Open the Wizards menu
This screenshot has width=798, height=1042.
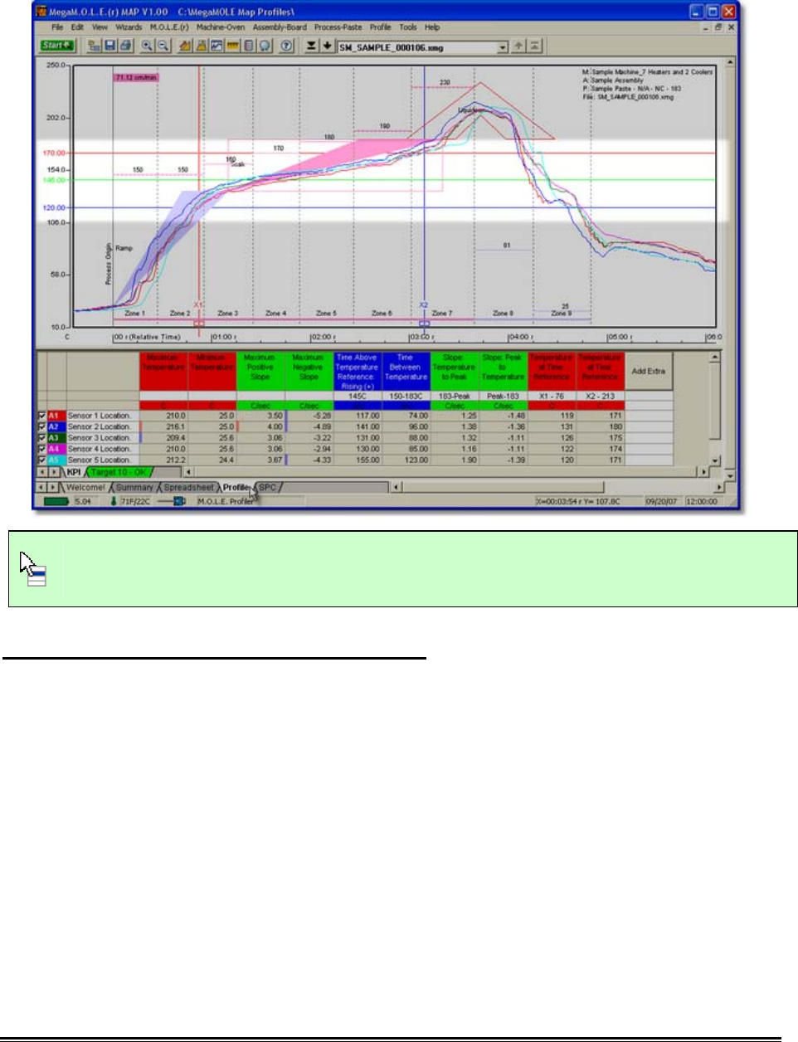pos(129,27)
